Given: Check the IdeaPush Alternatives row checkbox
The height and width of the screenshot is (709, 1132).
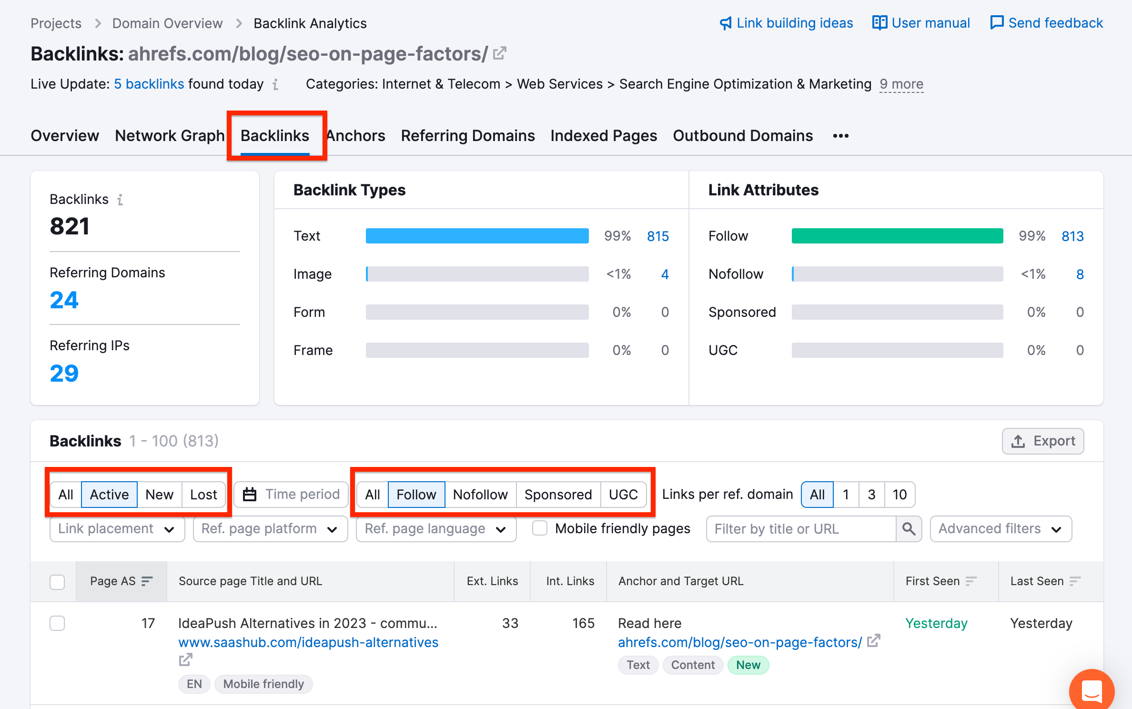Looking at the screenshot, I should pyautogui.click(x=57, y=623).
